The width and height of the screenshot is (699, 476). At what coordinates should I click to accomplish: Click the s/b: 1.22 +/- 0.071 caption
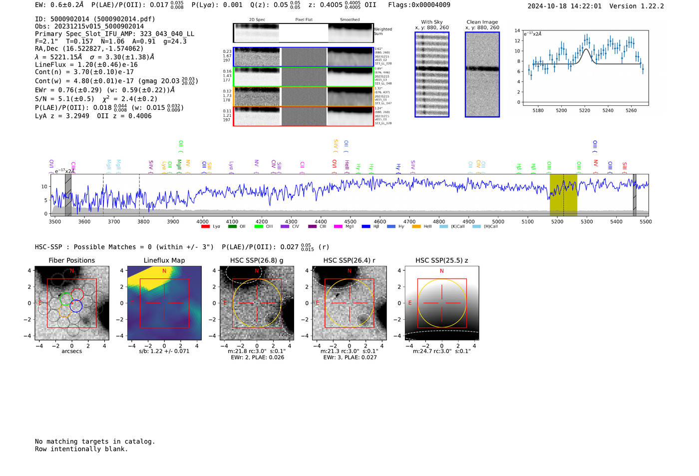164,351
